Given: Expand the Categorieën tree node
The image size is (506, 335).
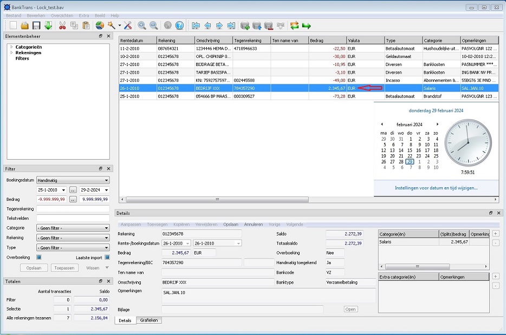Looking at the screenshot, I should point(11,47).
